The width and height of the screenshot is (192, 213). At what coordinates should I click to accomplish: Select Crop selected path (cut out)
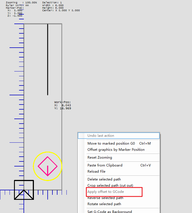110,186
